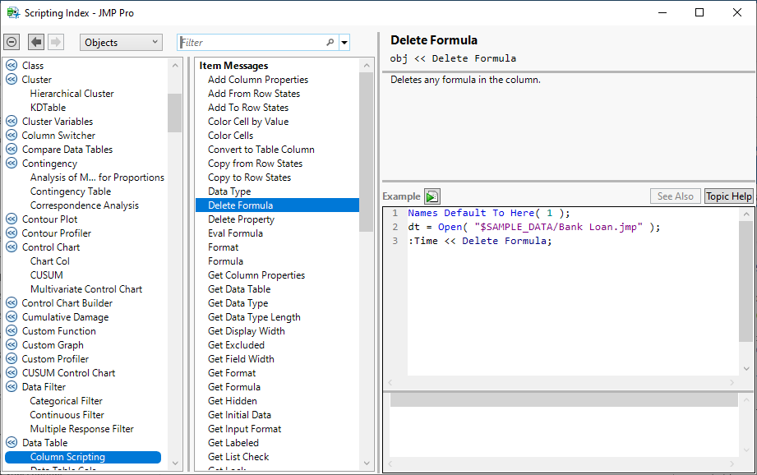Select the Get Excluded message
757x475 pixels.
[x=236, y=345]
